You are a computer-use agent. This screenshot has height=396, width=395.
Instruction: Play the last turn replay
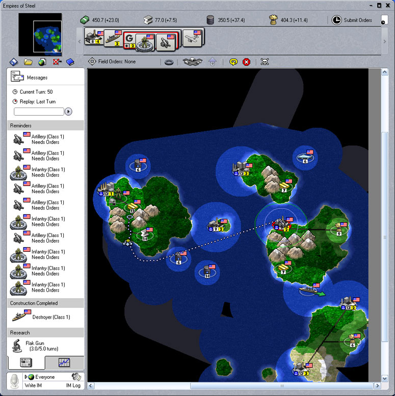68,112
